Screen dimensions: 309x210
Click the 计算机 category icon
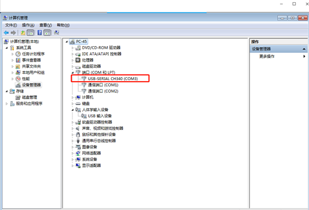[78, 97]
